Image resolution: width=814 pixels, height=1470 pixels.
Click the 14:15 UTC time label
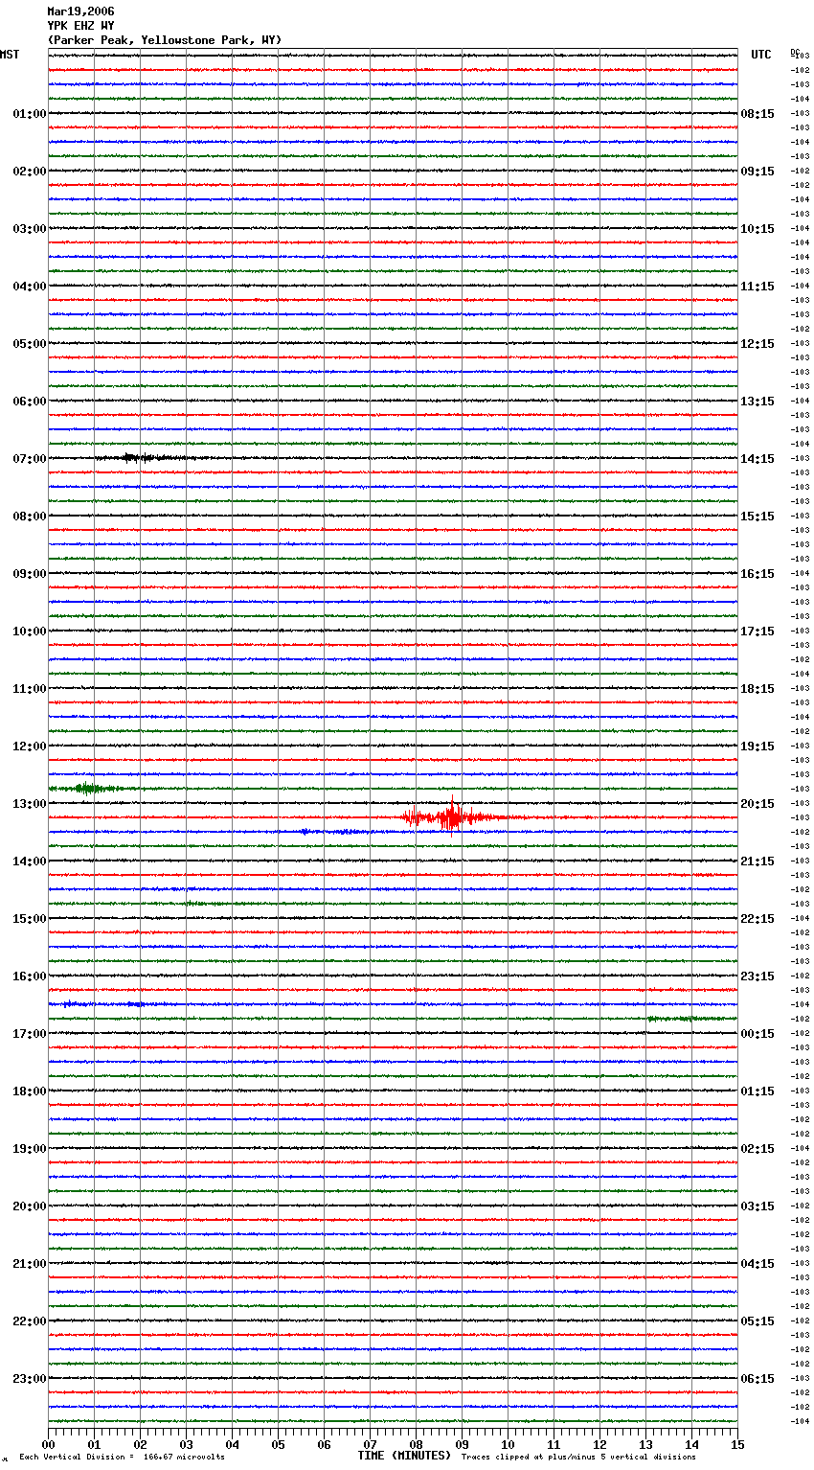tap(757, 459)
